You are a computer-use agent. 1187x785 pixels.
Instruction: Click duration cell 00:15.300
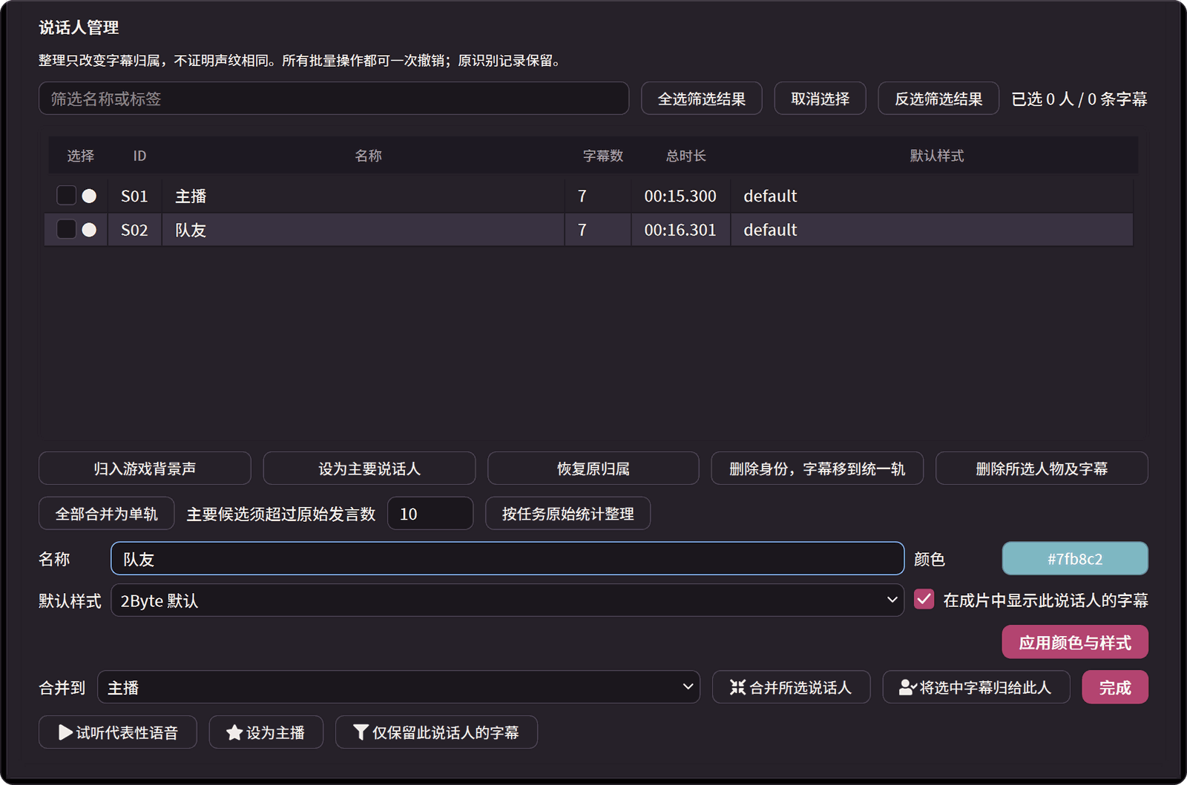[x=680, y=196]
